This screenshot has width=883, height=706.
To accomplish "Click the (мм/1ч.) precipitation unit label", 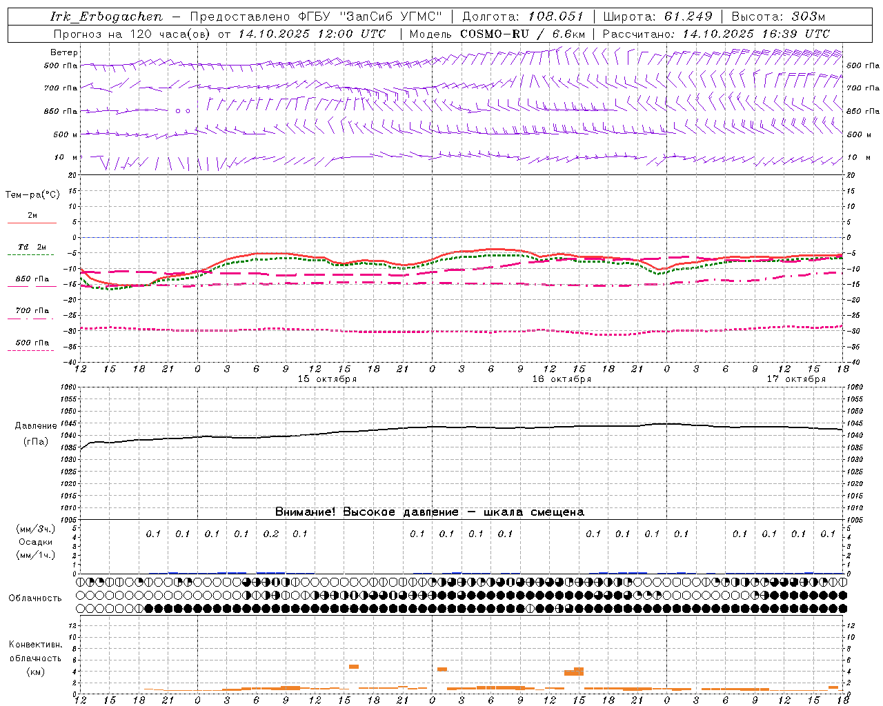I will pyautogui.click(x=36, y=555).
